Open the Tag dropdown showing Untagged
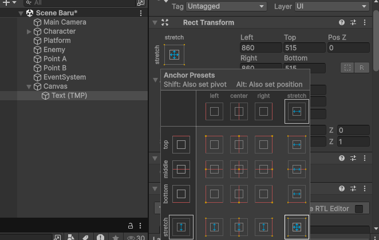The width and height of the screenshot is (379, 240). 226,6
